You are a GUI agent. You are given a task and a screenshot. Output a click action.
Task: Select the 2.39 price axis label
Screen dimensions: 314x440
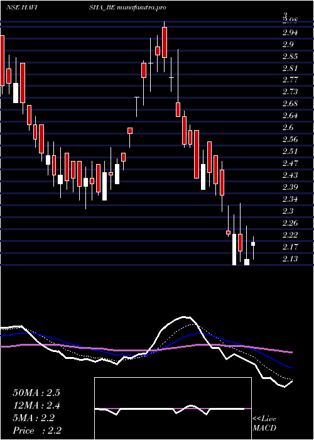(x=290, y=187)
